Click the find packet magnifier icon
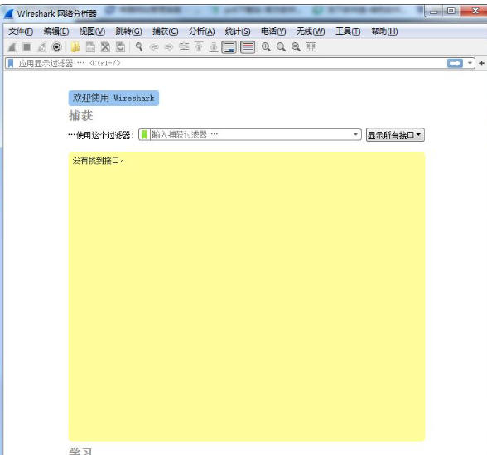This screenshot has height=455, width=487. [139, 47]
